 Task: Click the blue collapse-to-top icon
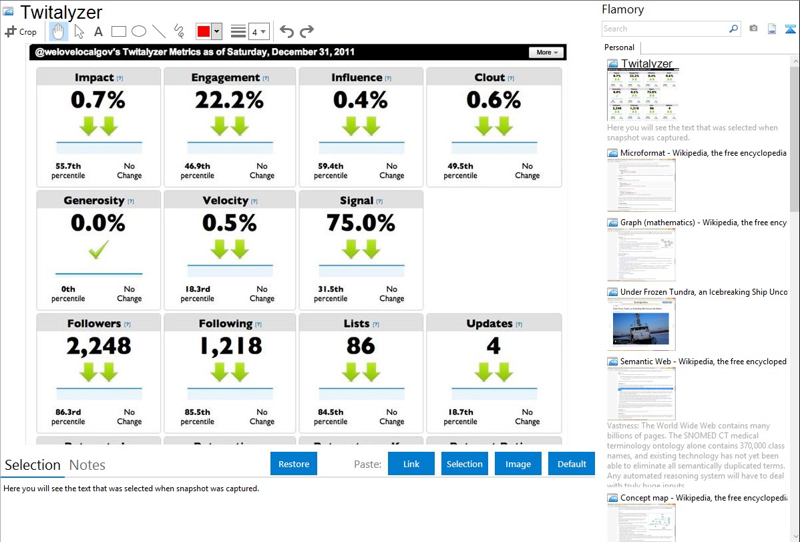(x=790, y=29)
